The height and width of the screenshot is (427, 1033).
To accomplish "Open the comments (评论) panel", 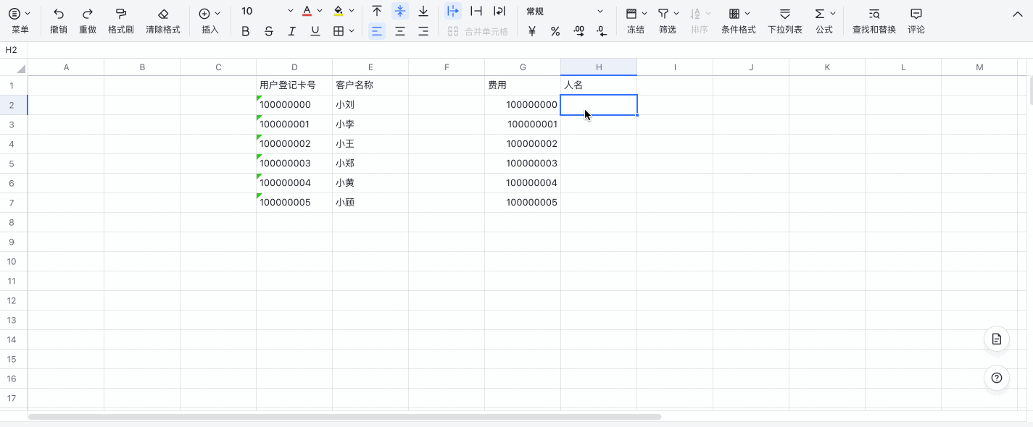I will (916, 20).
